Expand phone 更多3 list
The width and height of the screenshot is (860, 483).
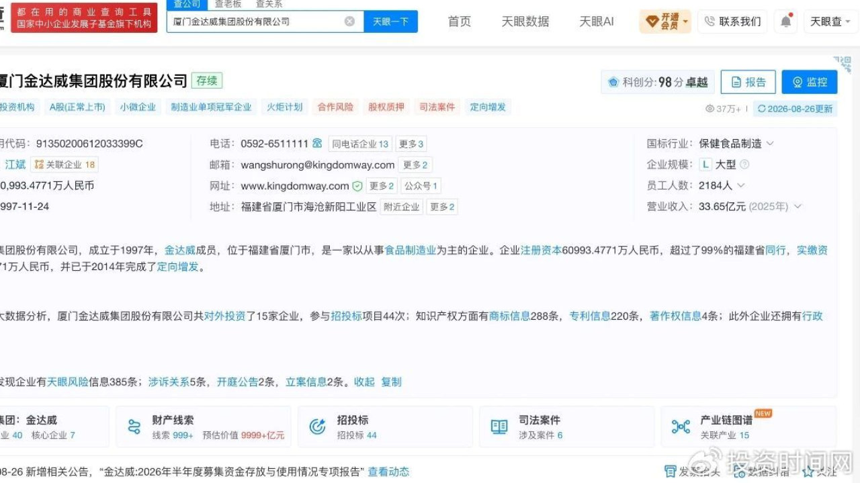point(411,144)
